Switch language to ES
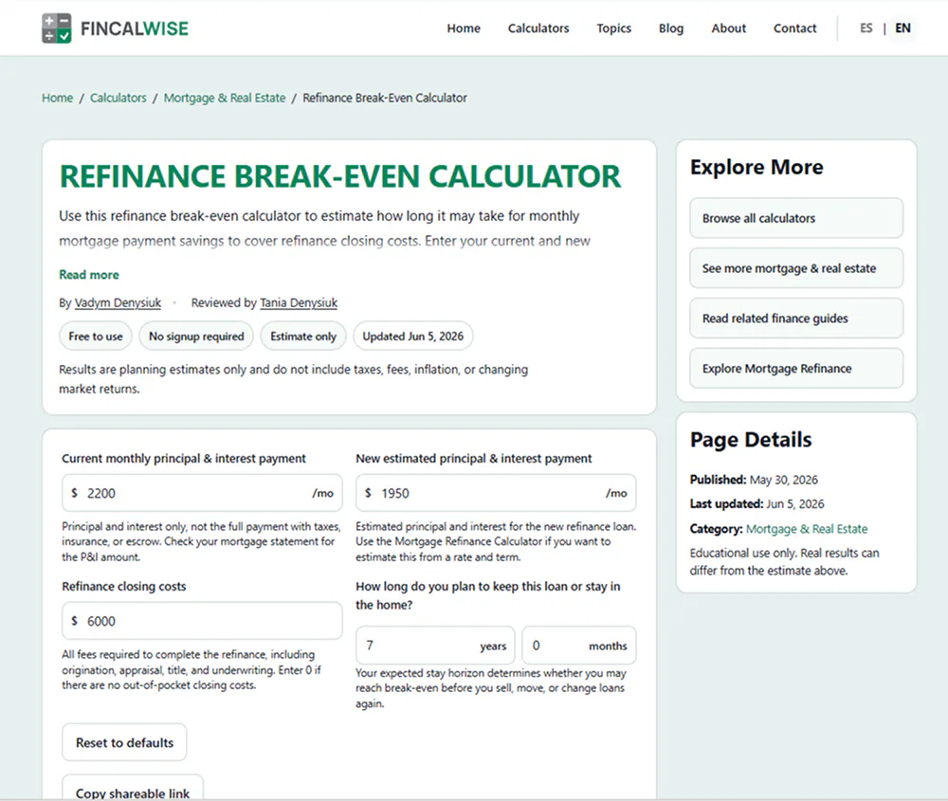948x801 pixels. pyautogui.click(x=866, y=28)
